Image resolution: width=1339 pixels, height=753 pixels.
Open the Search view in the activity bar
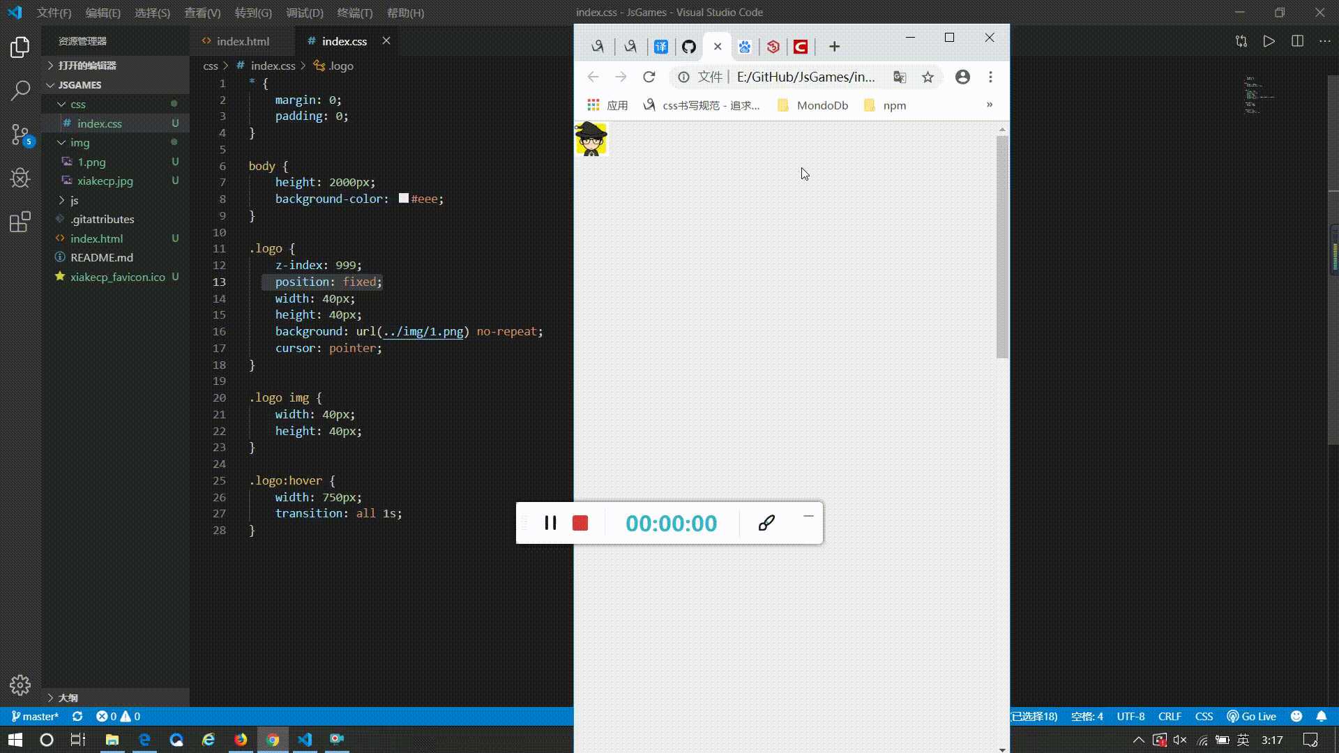pos(20,90)
